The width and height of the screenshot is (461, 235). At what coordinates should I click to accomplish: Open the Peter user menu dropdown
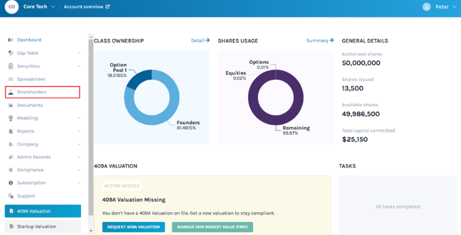click(x=439, y=7)
